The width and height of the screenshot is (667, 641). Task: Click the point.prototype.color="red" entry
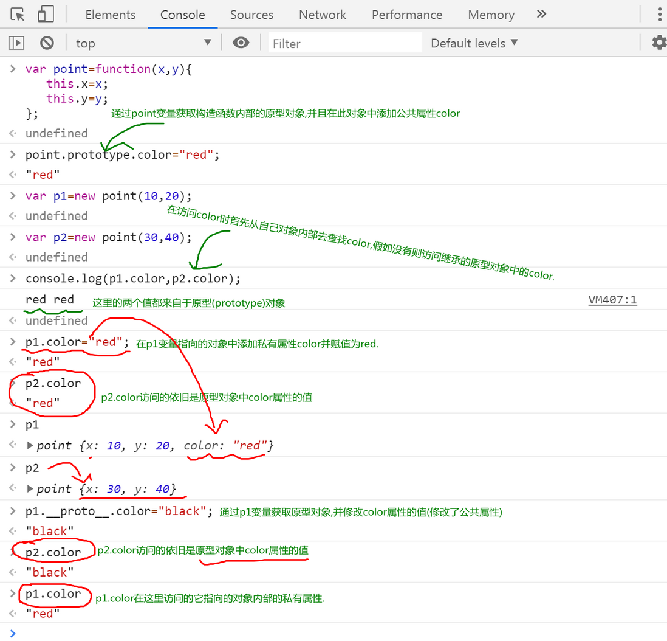(122, 154)
